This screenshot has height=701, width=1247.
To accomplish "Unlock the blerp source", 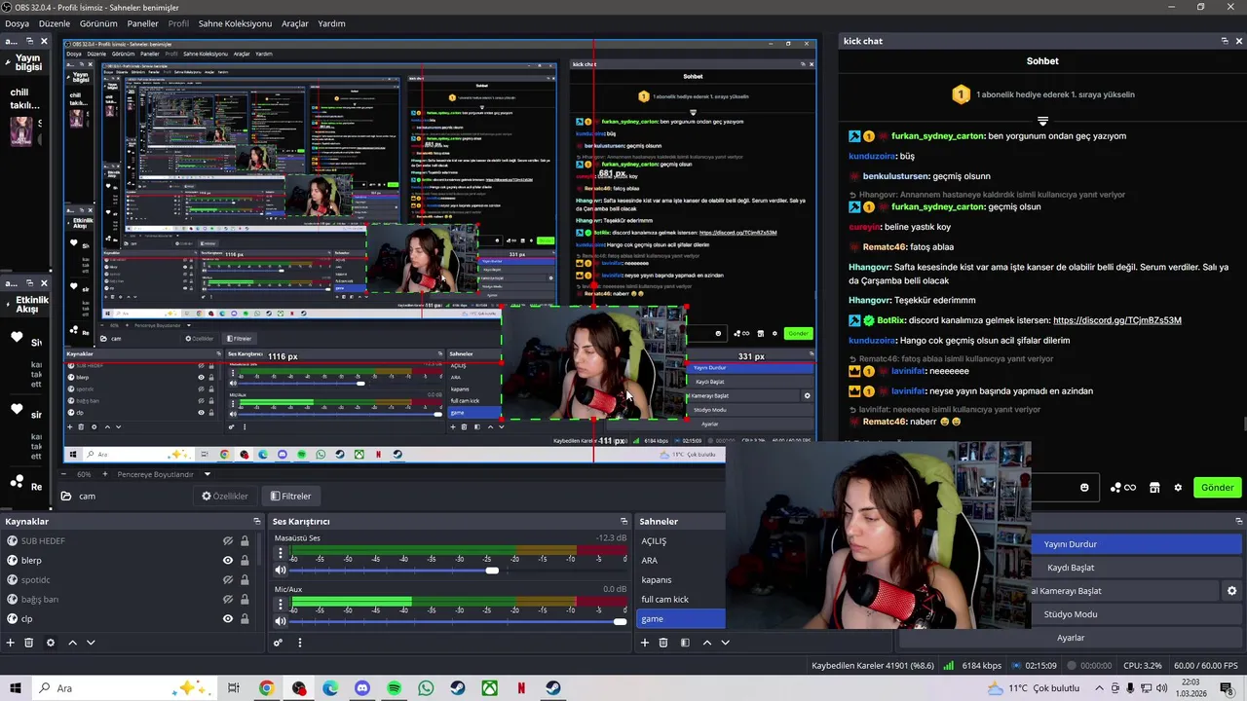I will pyautogui.click(x=245, y=561).
